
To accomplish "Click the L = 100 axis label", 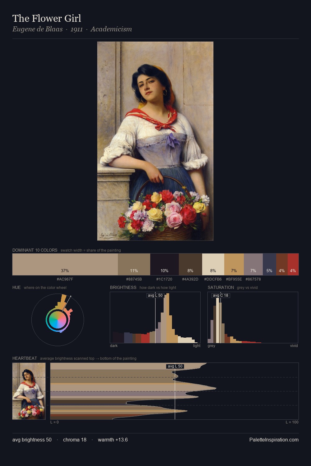I will coord(292,422).
